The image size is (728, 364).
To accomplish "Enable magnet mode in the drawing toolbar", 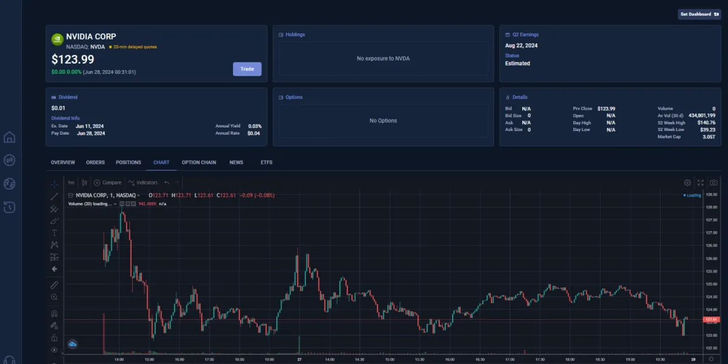I will 54,313.
